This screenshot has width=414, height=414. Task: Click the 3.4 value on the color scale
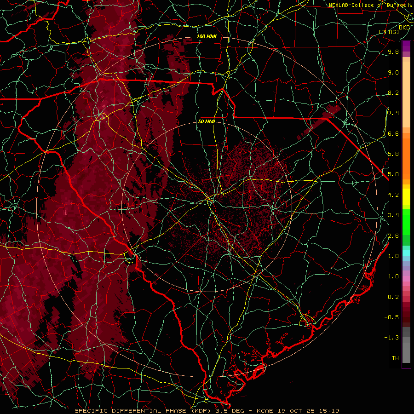pos(393,215)
